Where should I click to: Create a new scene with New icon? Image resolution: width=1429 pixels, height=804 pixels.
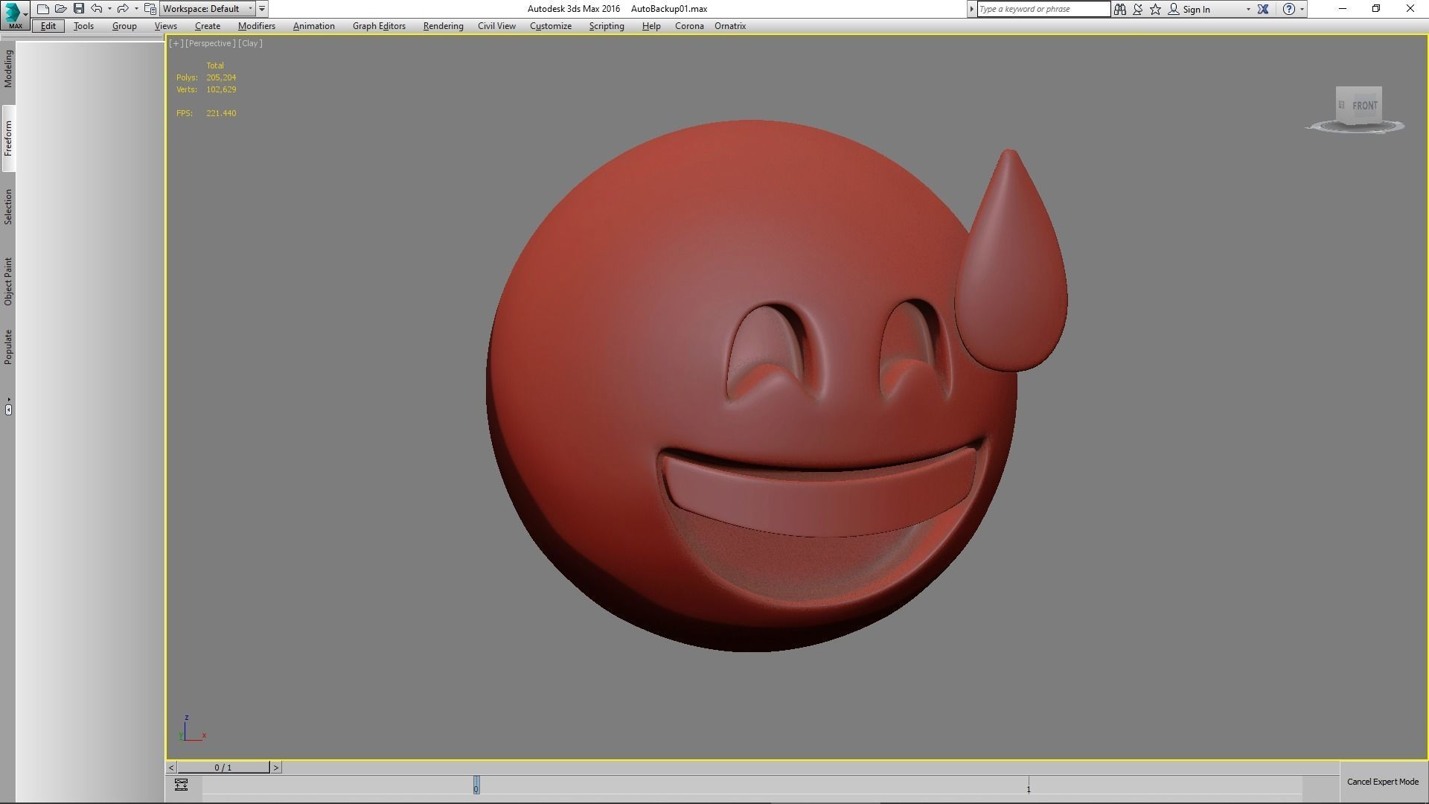(x=43, y=9)
